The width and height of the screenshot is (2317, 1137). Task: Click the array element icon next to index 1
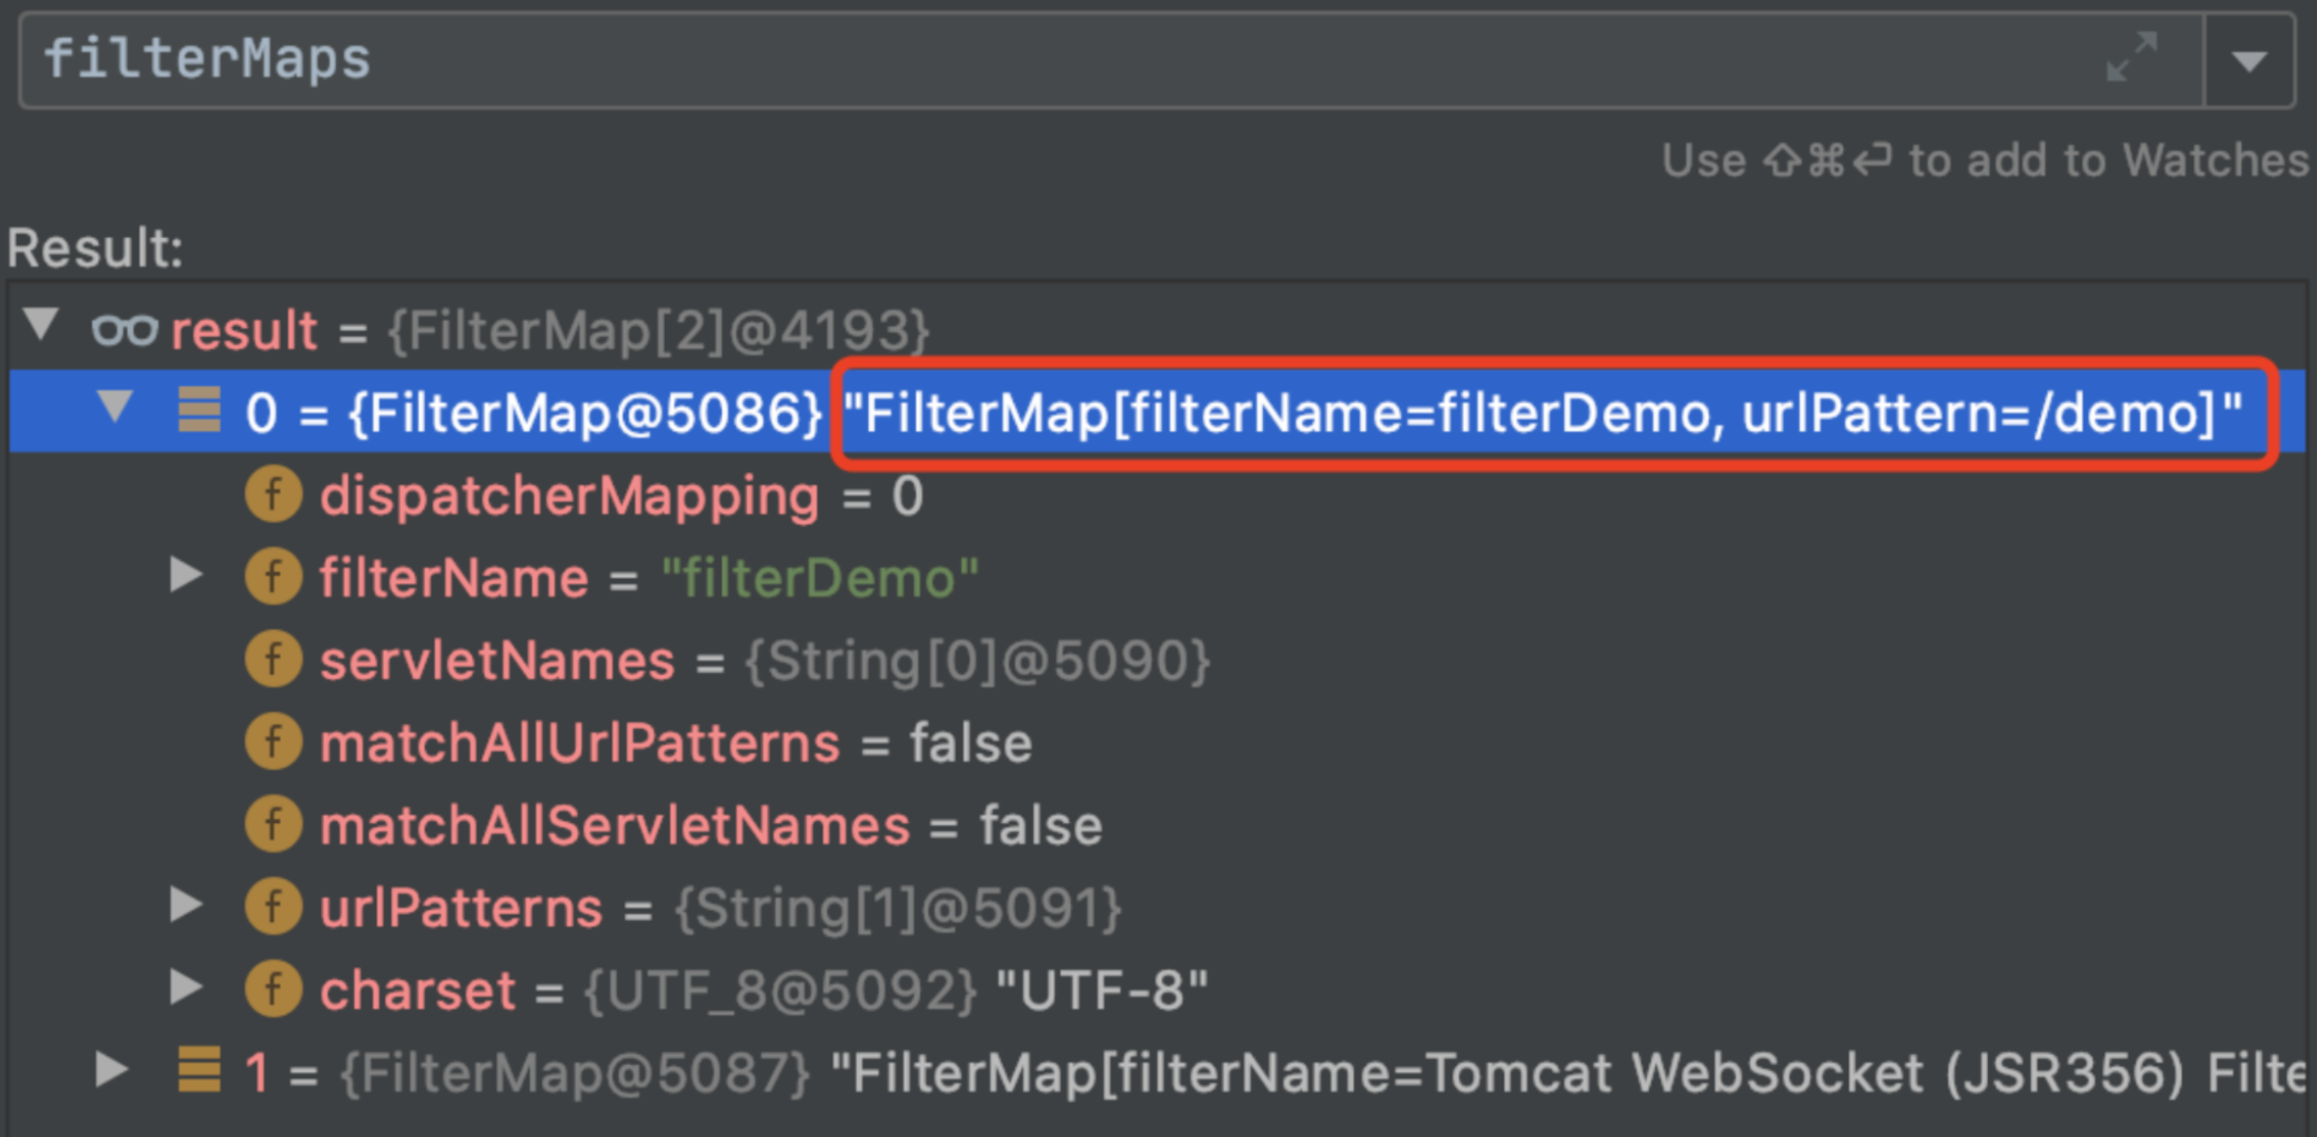[198, 1071]
